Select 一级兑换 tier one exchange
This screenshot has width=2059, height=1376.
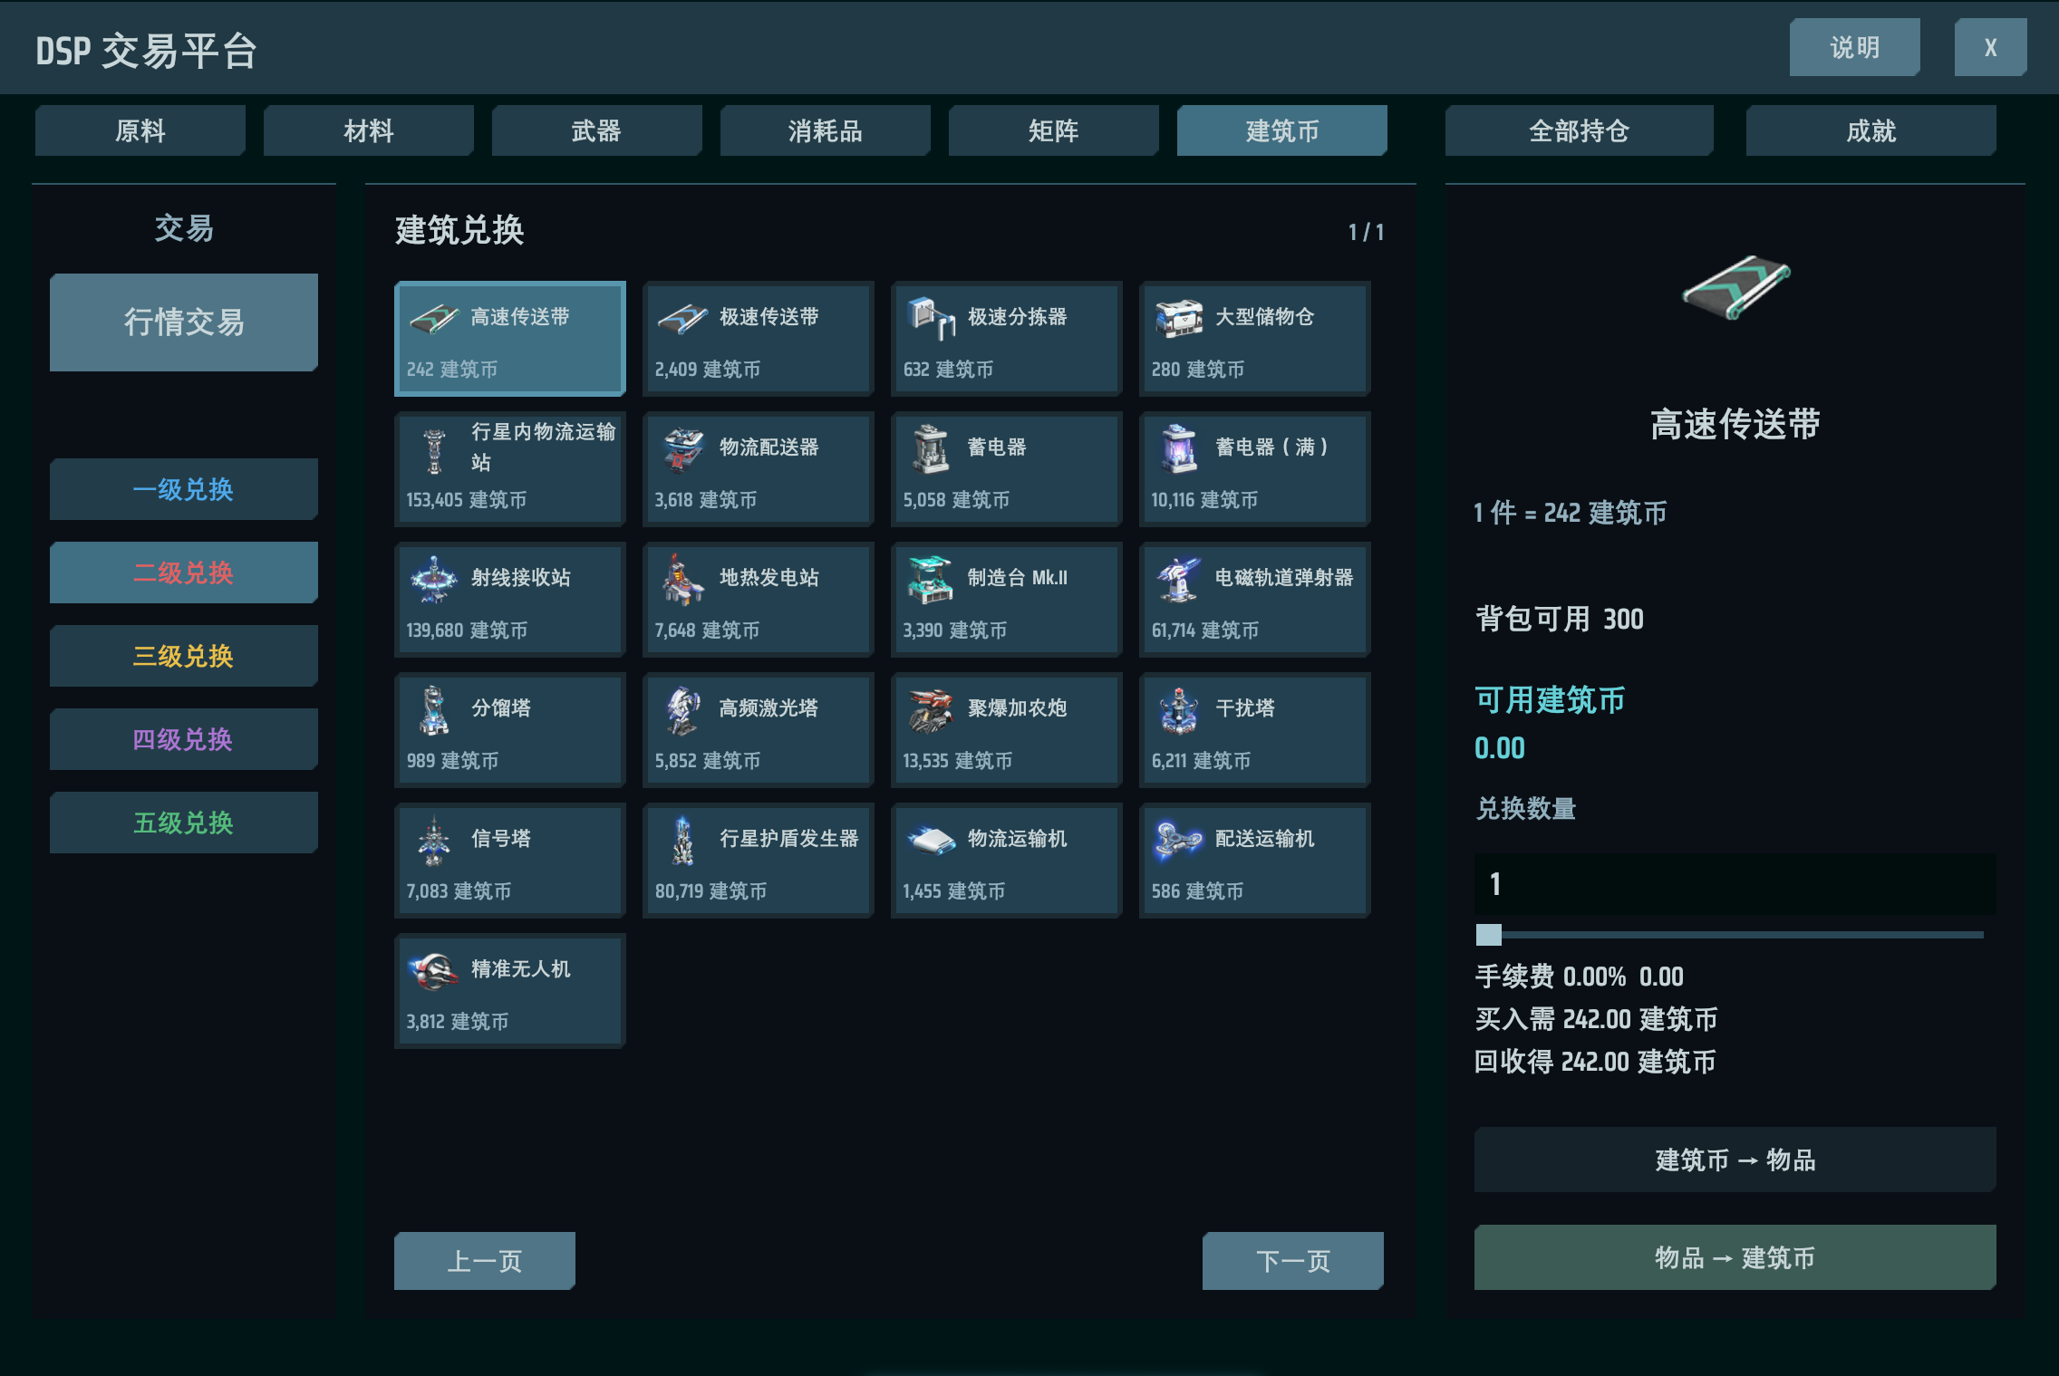point(184,489)
